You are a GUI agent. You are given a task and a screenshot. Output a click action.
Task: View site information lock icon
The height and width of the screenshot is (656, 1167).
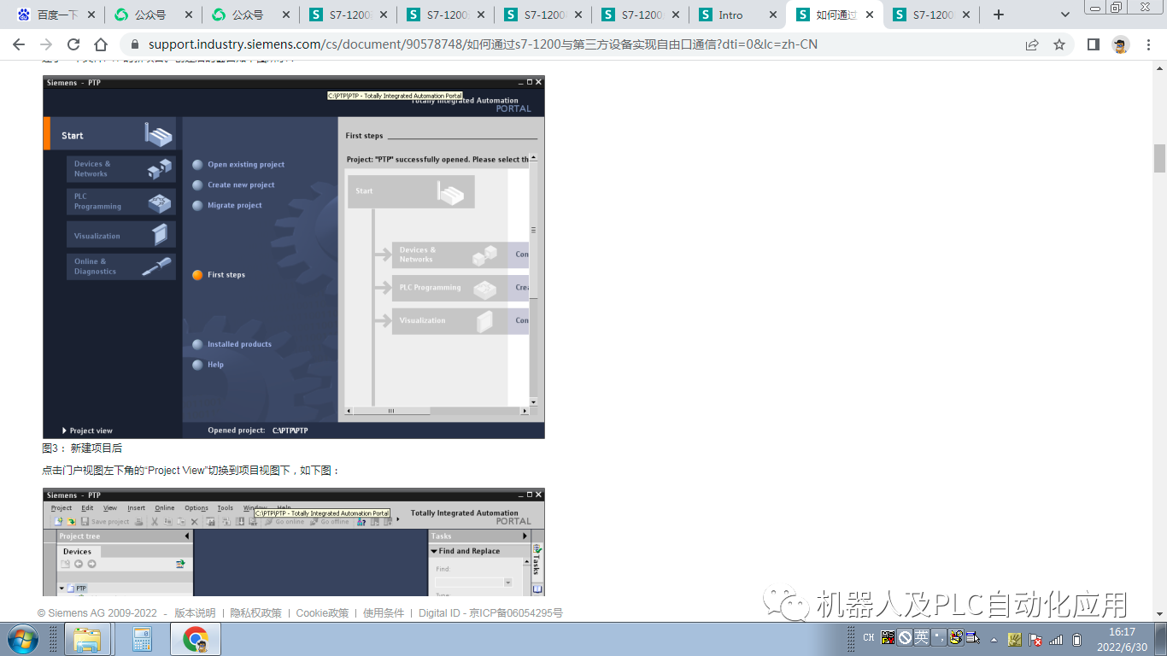(x=134, y=44)
